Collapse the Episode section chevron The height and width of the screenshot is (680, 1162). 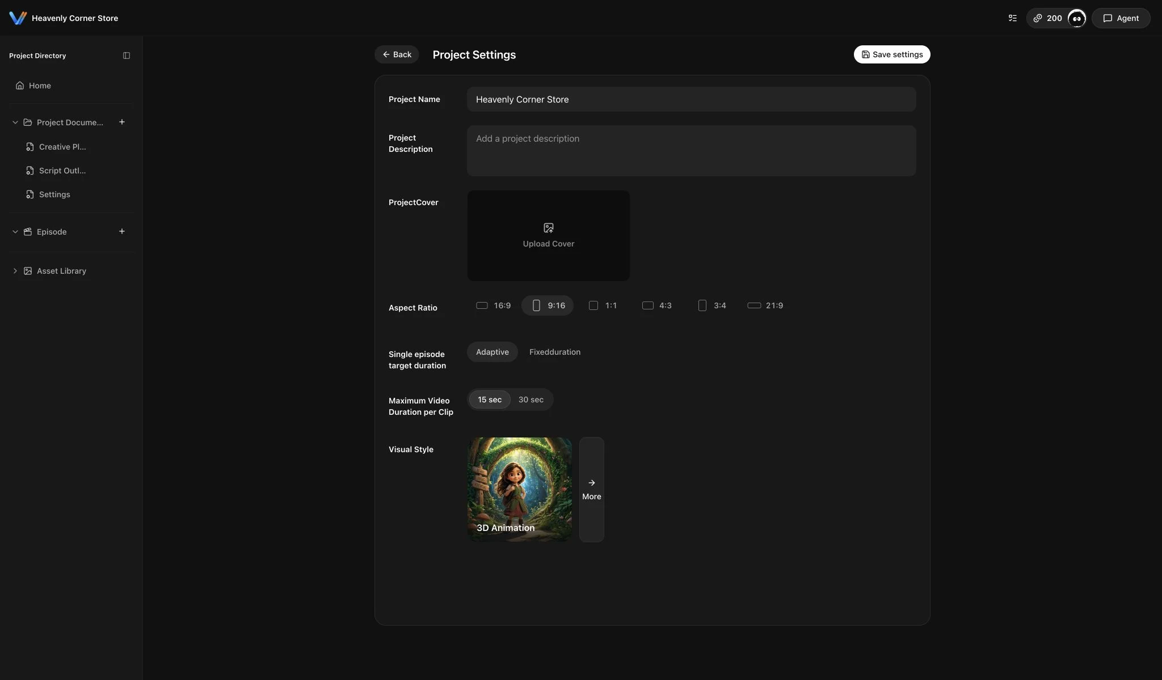(x=15, y=232)
